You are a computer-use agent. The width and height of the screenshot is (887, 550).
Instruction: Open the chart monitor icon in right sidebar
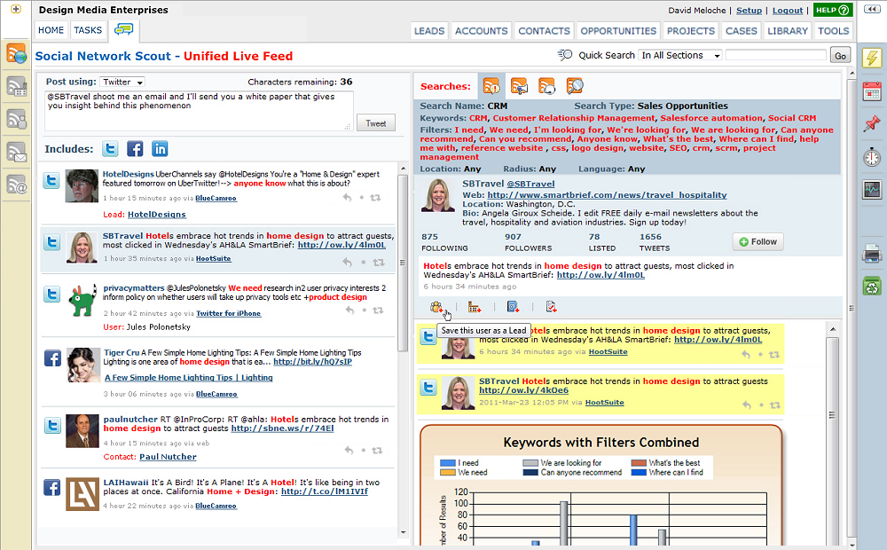point(872,189)
